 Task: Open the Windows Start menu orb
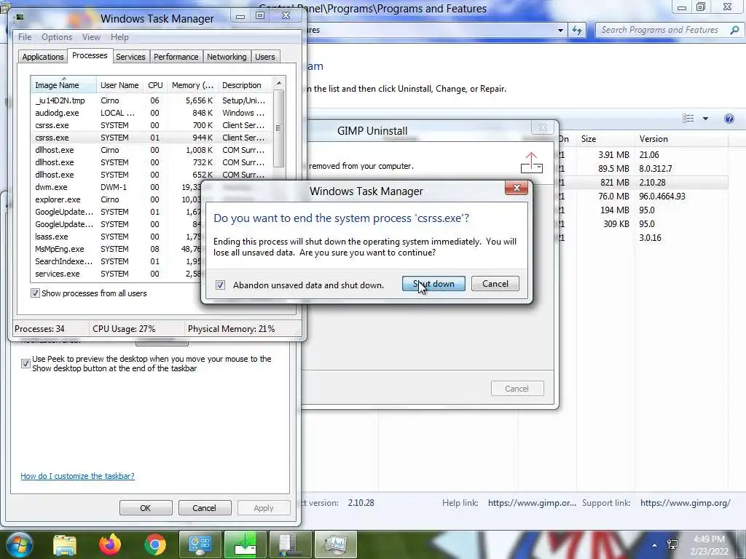click(19, 544)
